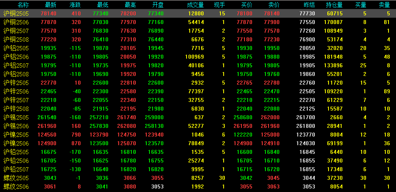
Task: Select the 沪铝2508 contract name
Action: 16,74
